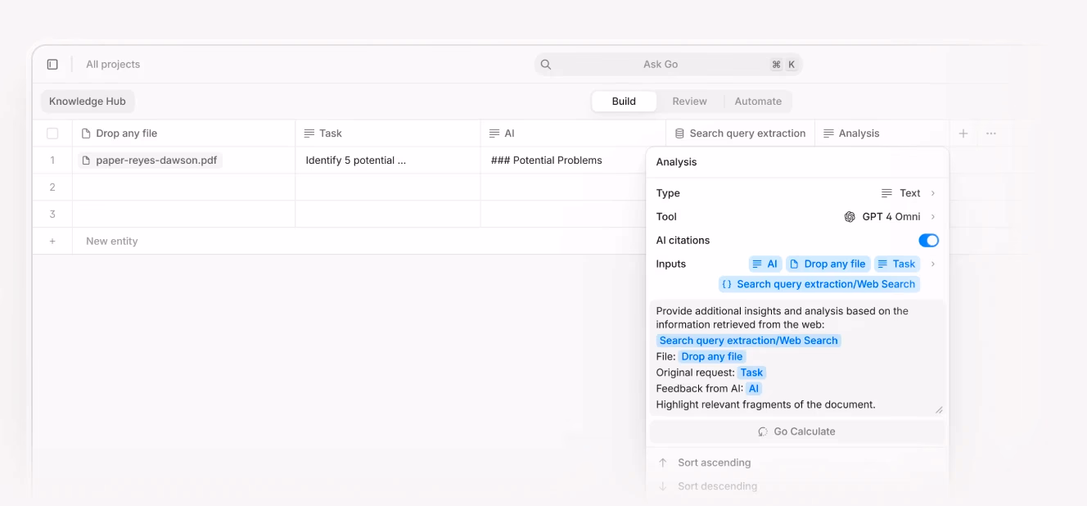Image resolution: width=1087 pixels, height=506 pixels.
Task: Click the Task input chip in Inputs
Action: click(897, 264)
